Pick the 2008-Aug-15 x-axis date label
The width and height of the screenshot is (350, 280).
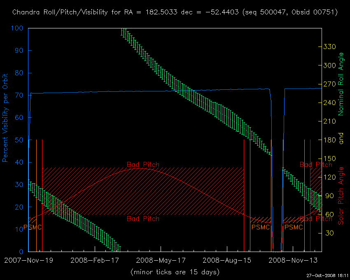pos(227,260)
